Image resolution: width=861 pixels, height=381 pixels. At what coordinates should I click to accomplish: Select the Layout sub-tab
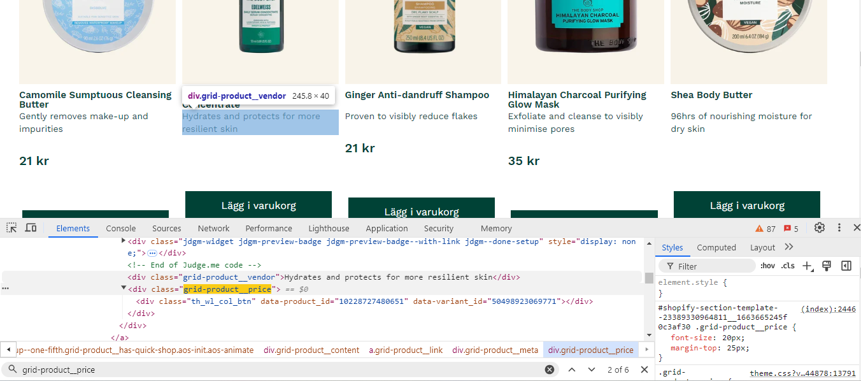click(762, 248)
